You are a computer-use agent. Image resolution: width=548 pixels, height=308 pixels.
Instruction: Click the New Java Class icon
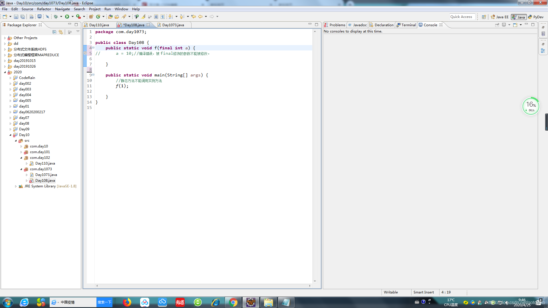98,17
